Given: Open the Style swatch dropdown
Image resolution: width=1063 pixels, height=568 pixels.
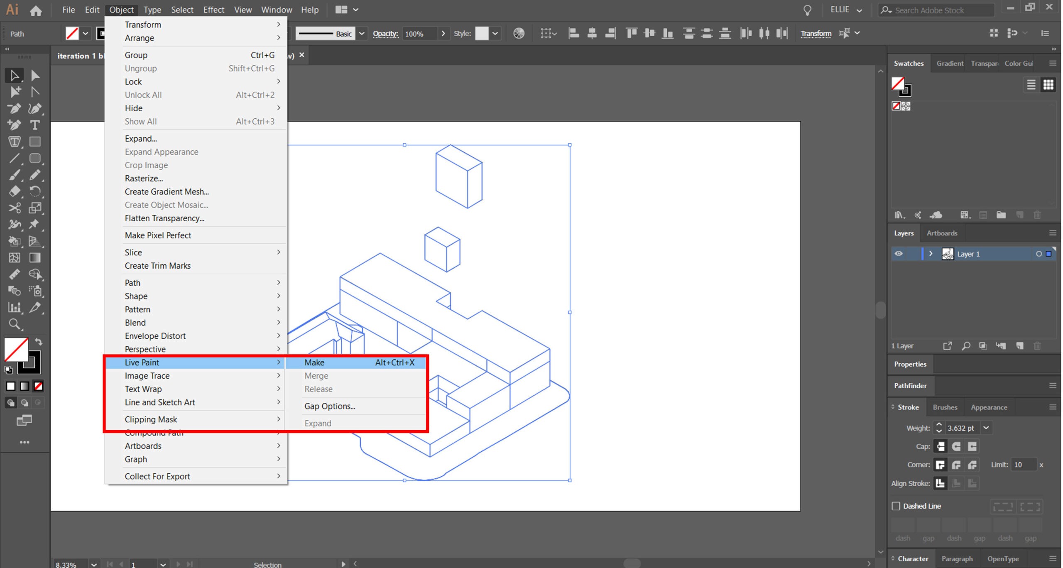Looking at the screenshot, I should pos(495,33).
